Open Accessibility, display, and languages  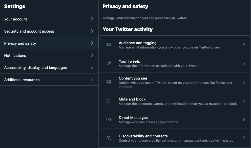(35, 68)
